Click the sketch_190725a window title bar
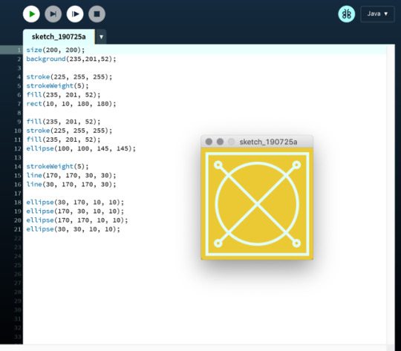Image resolution: width=401 pixels, height=351 pixels. (x=268, y=142)
